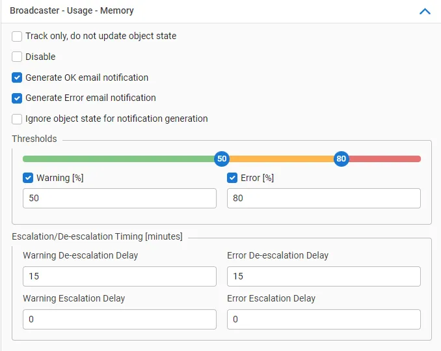Toggle the Warning [%] threshold checkbox
The image size is (441, 351).
28,178
